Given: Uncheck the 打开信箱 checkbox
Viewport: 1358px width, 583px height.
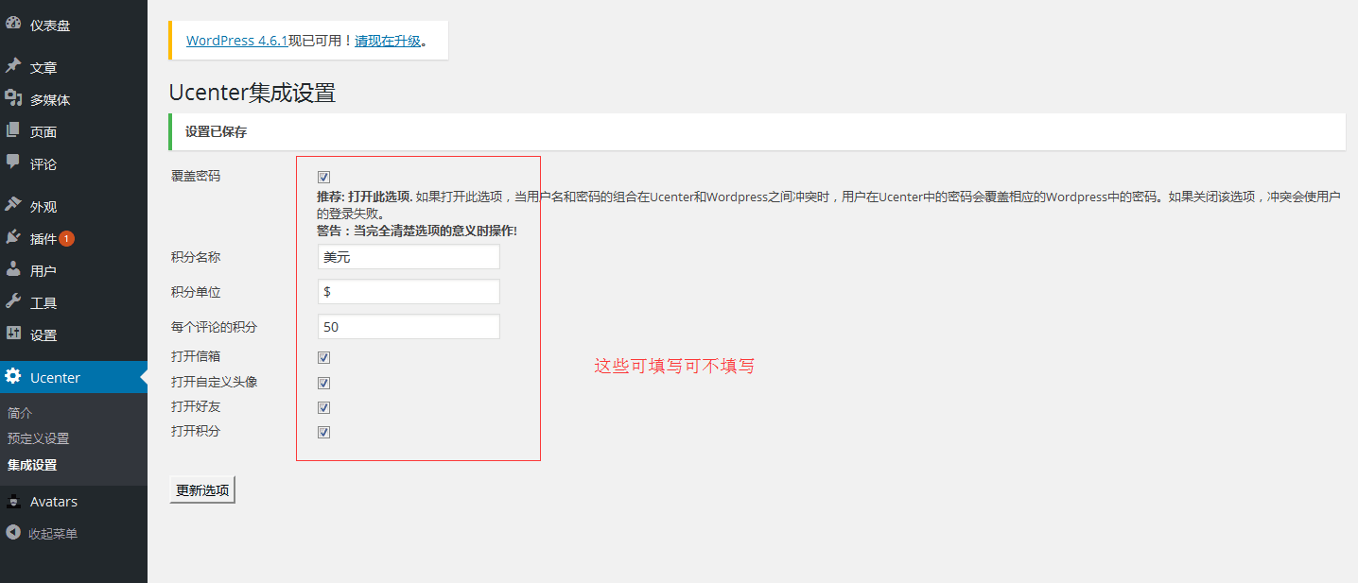Looking at the screenshot, I should pos(323,357).
